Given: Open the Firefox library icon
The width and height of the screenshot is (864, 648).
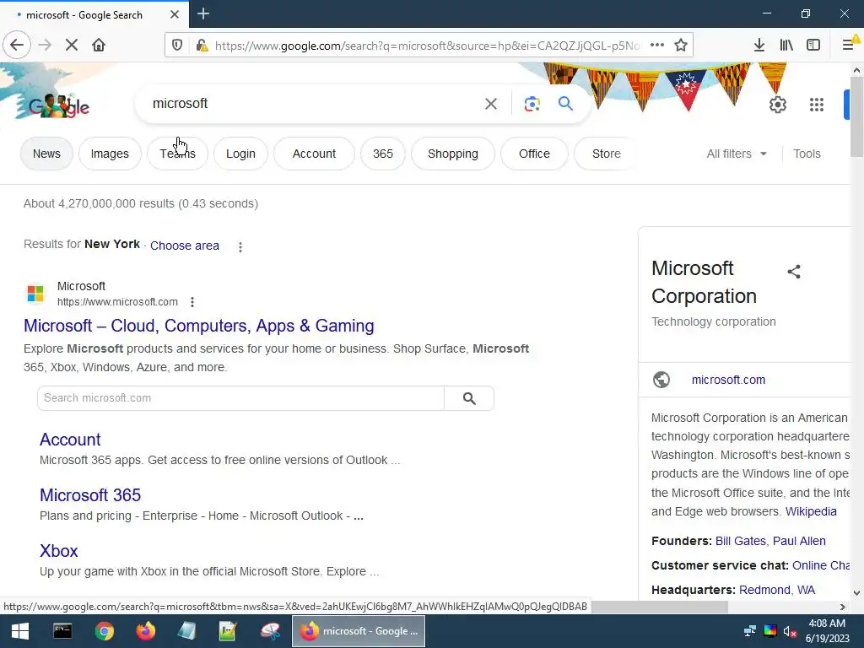Looking at the screenshot, I should (x=786, y=46).
